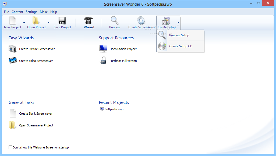276x156 pixels.
Task: Click the Create Screensaver gear icon
Action: tap(141, 20)
